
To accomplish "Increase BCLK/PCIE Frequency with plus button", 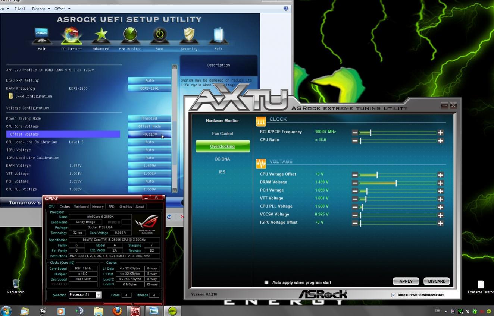I will [441, 133].
